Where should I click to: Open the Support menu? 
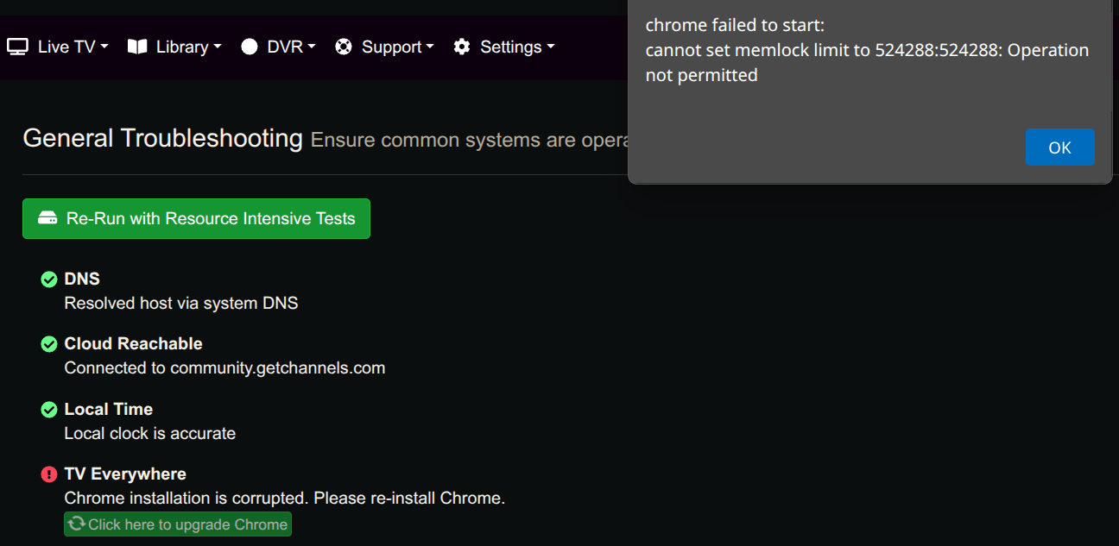coord(392,47)
